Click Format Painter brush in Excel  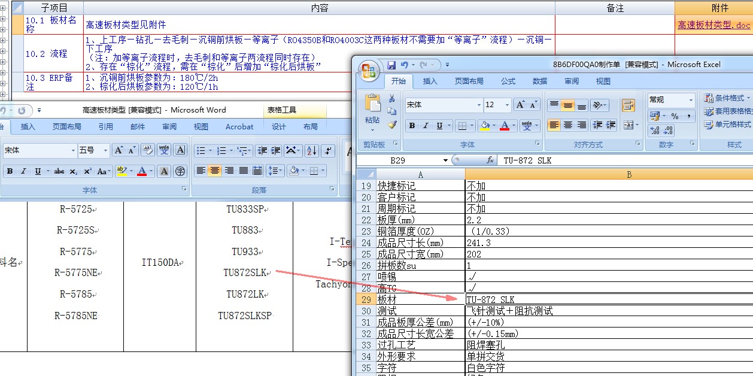pos(392,125)
